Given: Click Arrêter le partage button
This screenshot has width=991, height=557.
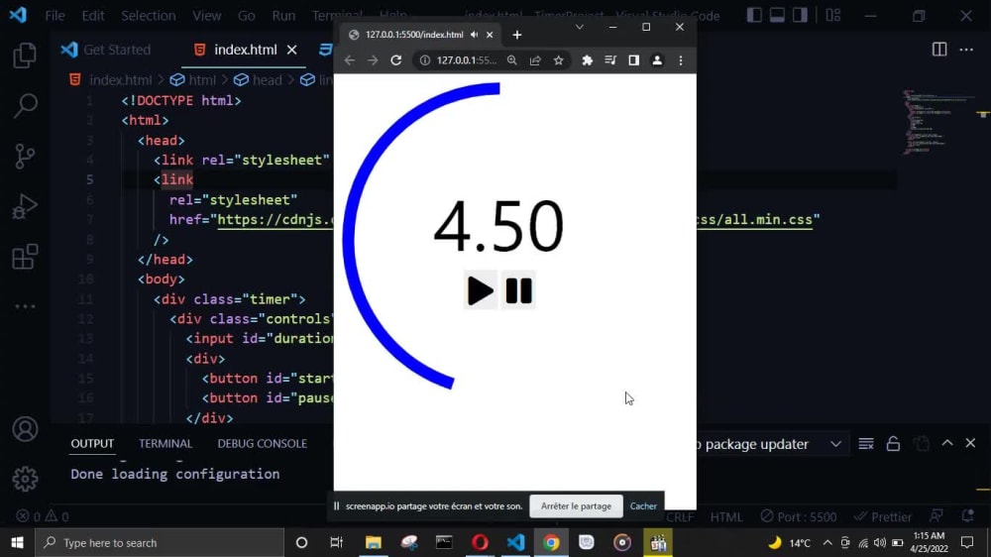Looking at the screenshot, I should 576,505.
